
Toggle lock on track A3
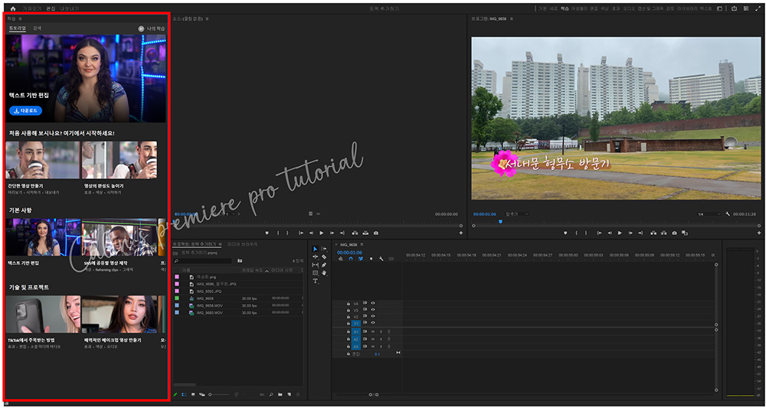(349, 347)
